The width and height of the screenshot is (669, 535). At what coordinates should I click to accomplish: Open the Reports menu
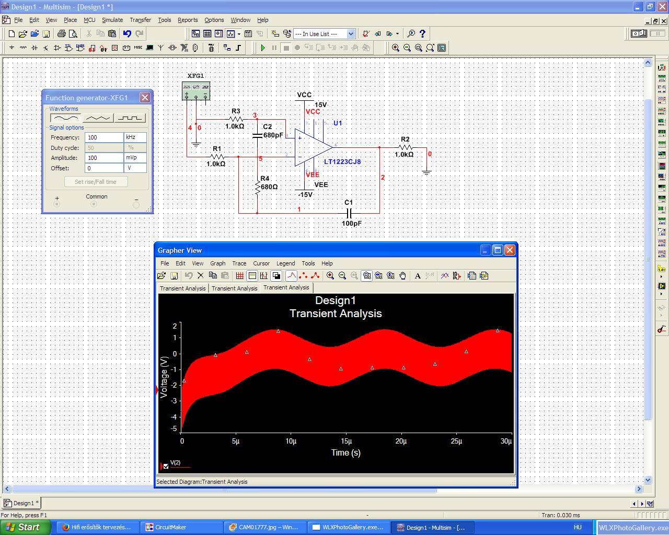[x=188, y=20]
